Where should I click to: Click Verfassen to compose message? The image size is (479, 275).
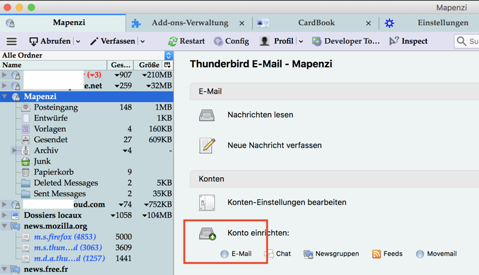coord(112,41)
